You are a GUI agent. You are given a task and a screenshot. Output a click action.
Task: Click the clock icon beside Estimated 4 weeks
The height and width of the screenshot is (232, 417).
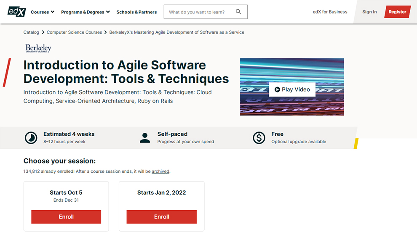coord(31,138)
